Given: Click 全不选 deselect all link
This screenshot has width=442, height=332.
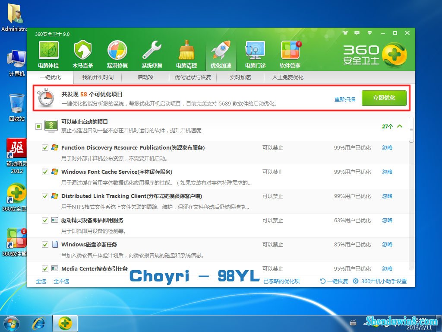Looking at the screenshot, I should point(61,281).
